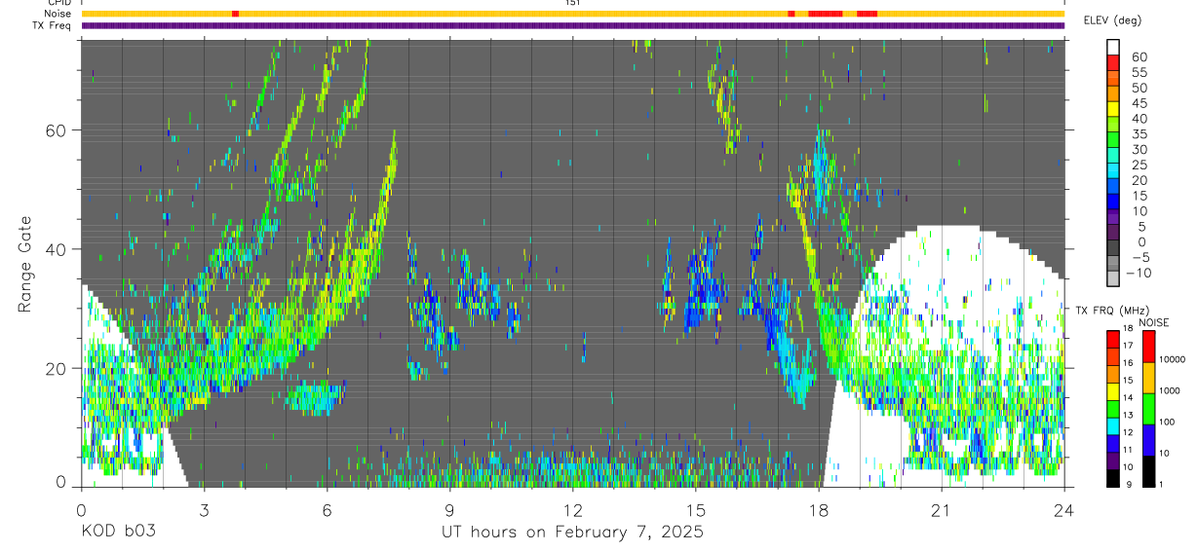Click hour tick label '6' on time axis
The width and height of the screenshot is (1197, 552).
coord(327,510)
